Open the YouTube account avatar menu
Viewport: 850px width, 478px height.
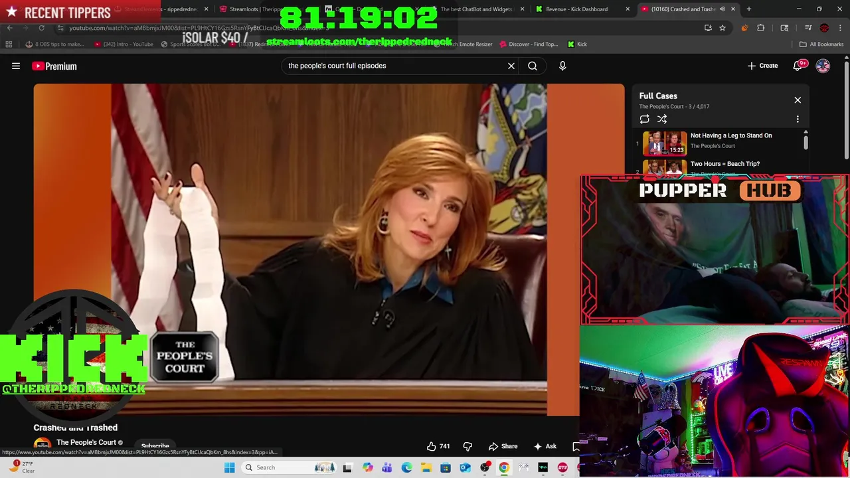[823, 66]
